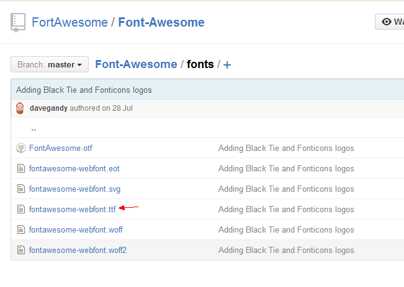Open fontawesome-webfont.ttf file
Viewport: 404px width, 287px height.
click(73, 209)
